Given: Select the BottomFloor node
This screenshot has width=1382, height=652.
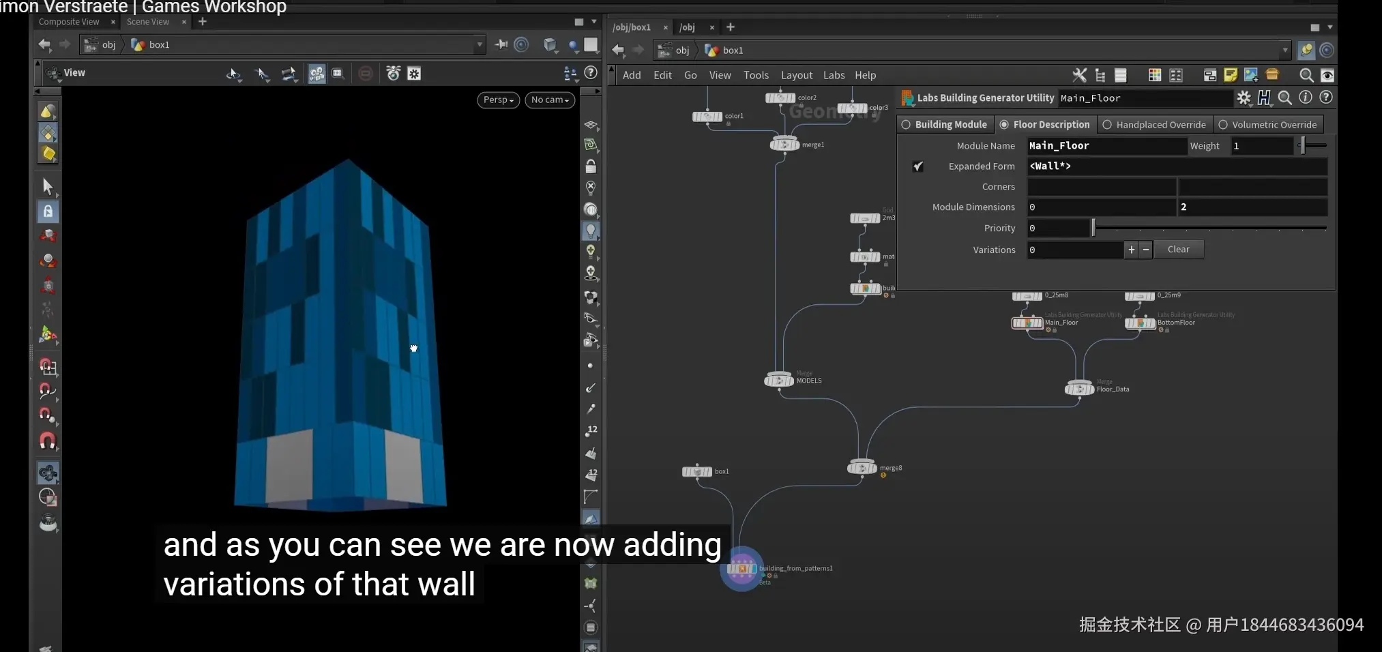Looking at the screenshot, I should [x=1140, y=323].
